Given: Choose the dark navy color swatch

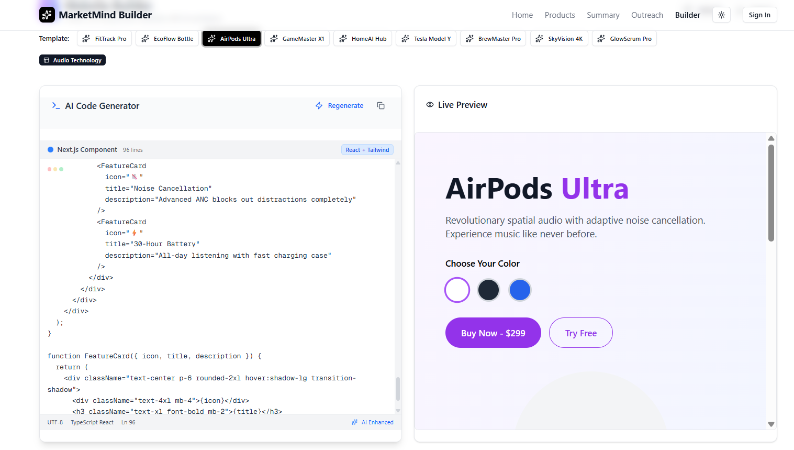Looking at the screenshot, I should pyautogui.click(x=488, y=290).
